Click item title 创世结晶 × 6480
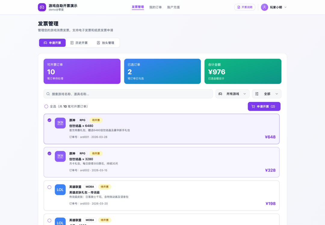 81,126
